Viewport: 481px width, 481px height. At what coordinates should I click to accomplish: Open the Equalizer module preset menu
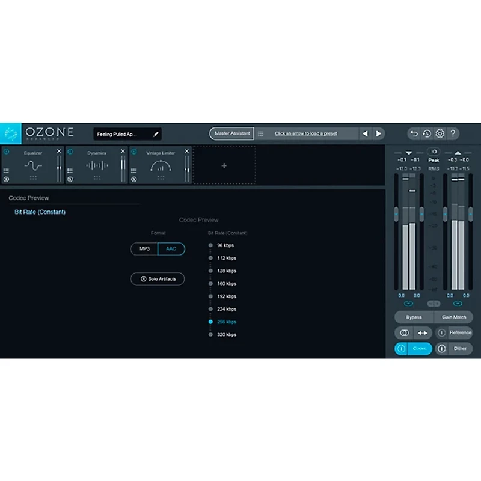(7, 170)
